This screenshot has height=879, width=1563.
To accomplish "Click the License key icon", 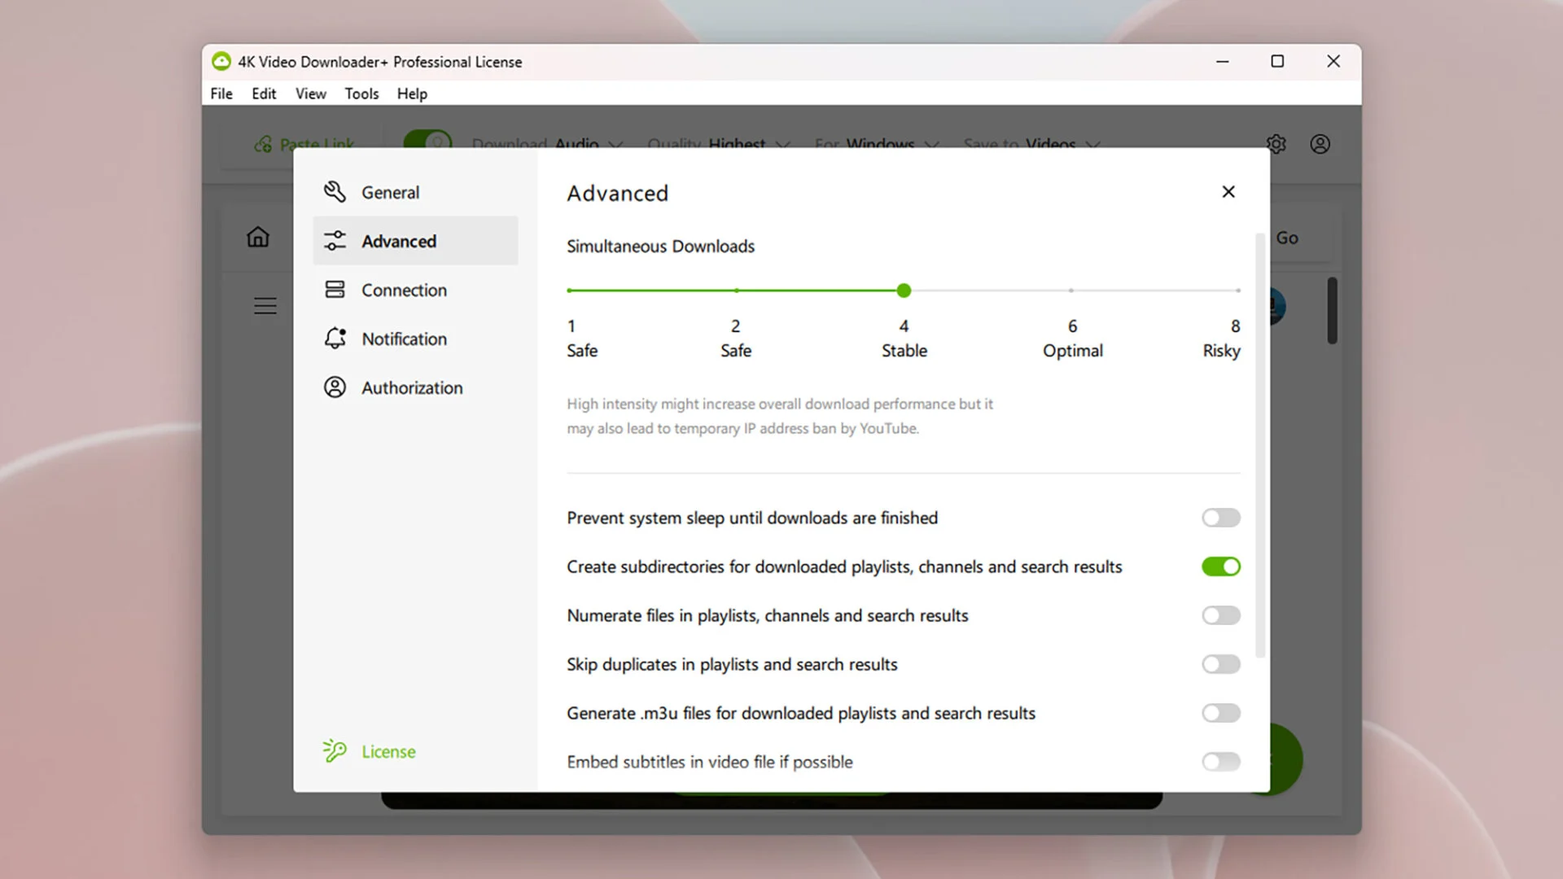I will 335,750.
